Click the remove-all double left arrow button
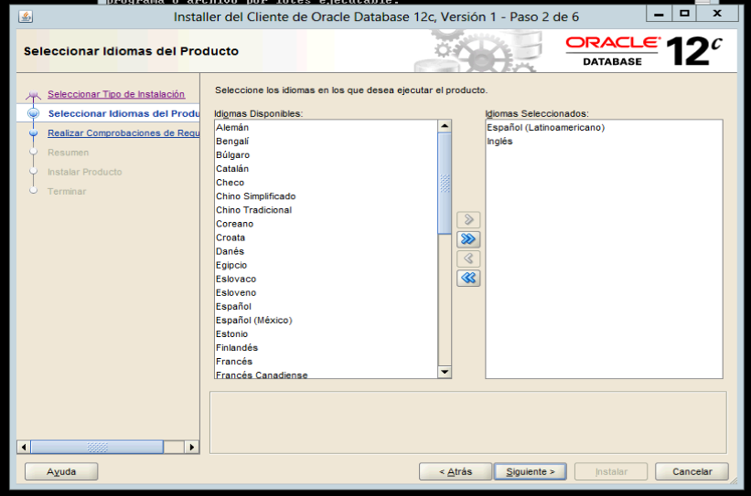Screen dimensions: 751x496 468,279
